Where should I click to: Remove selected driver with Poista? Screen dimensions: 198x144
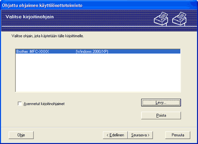click(x=161, y=116)
